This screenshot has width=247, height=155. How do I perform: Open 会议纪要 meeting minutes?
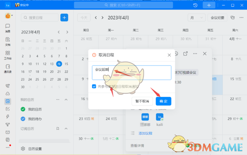point(217,17)
